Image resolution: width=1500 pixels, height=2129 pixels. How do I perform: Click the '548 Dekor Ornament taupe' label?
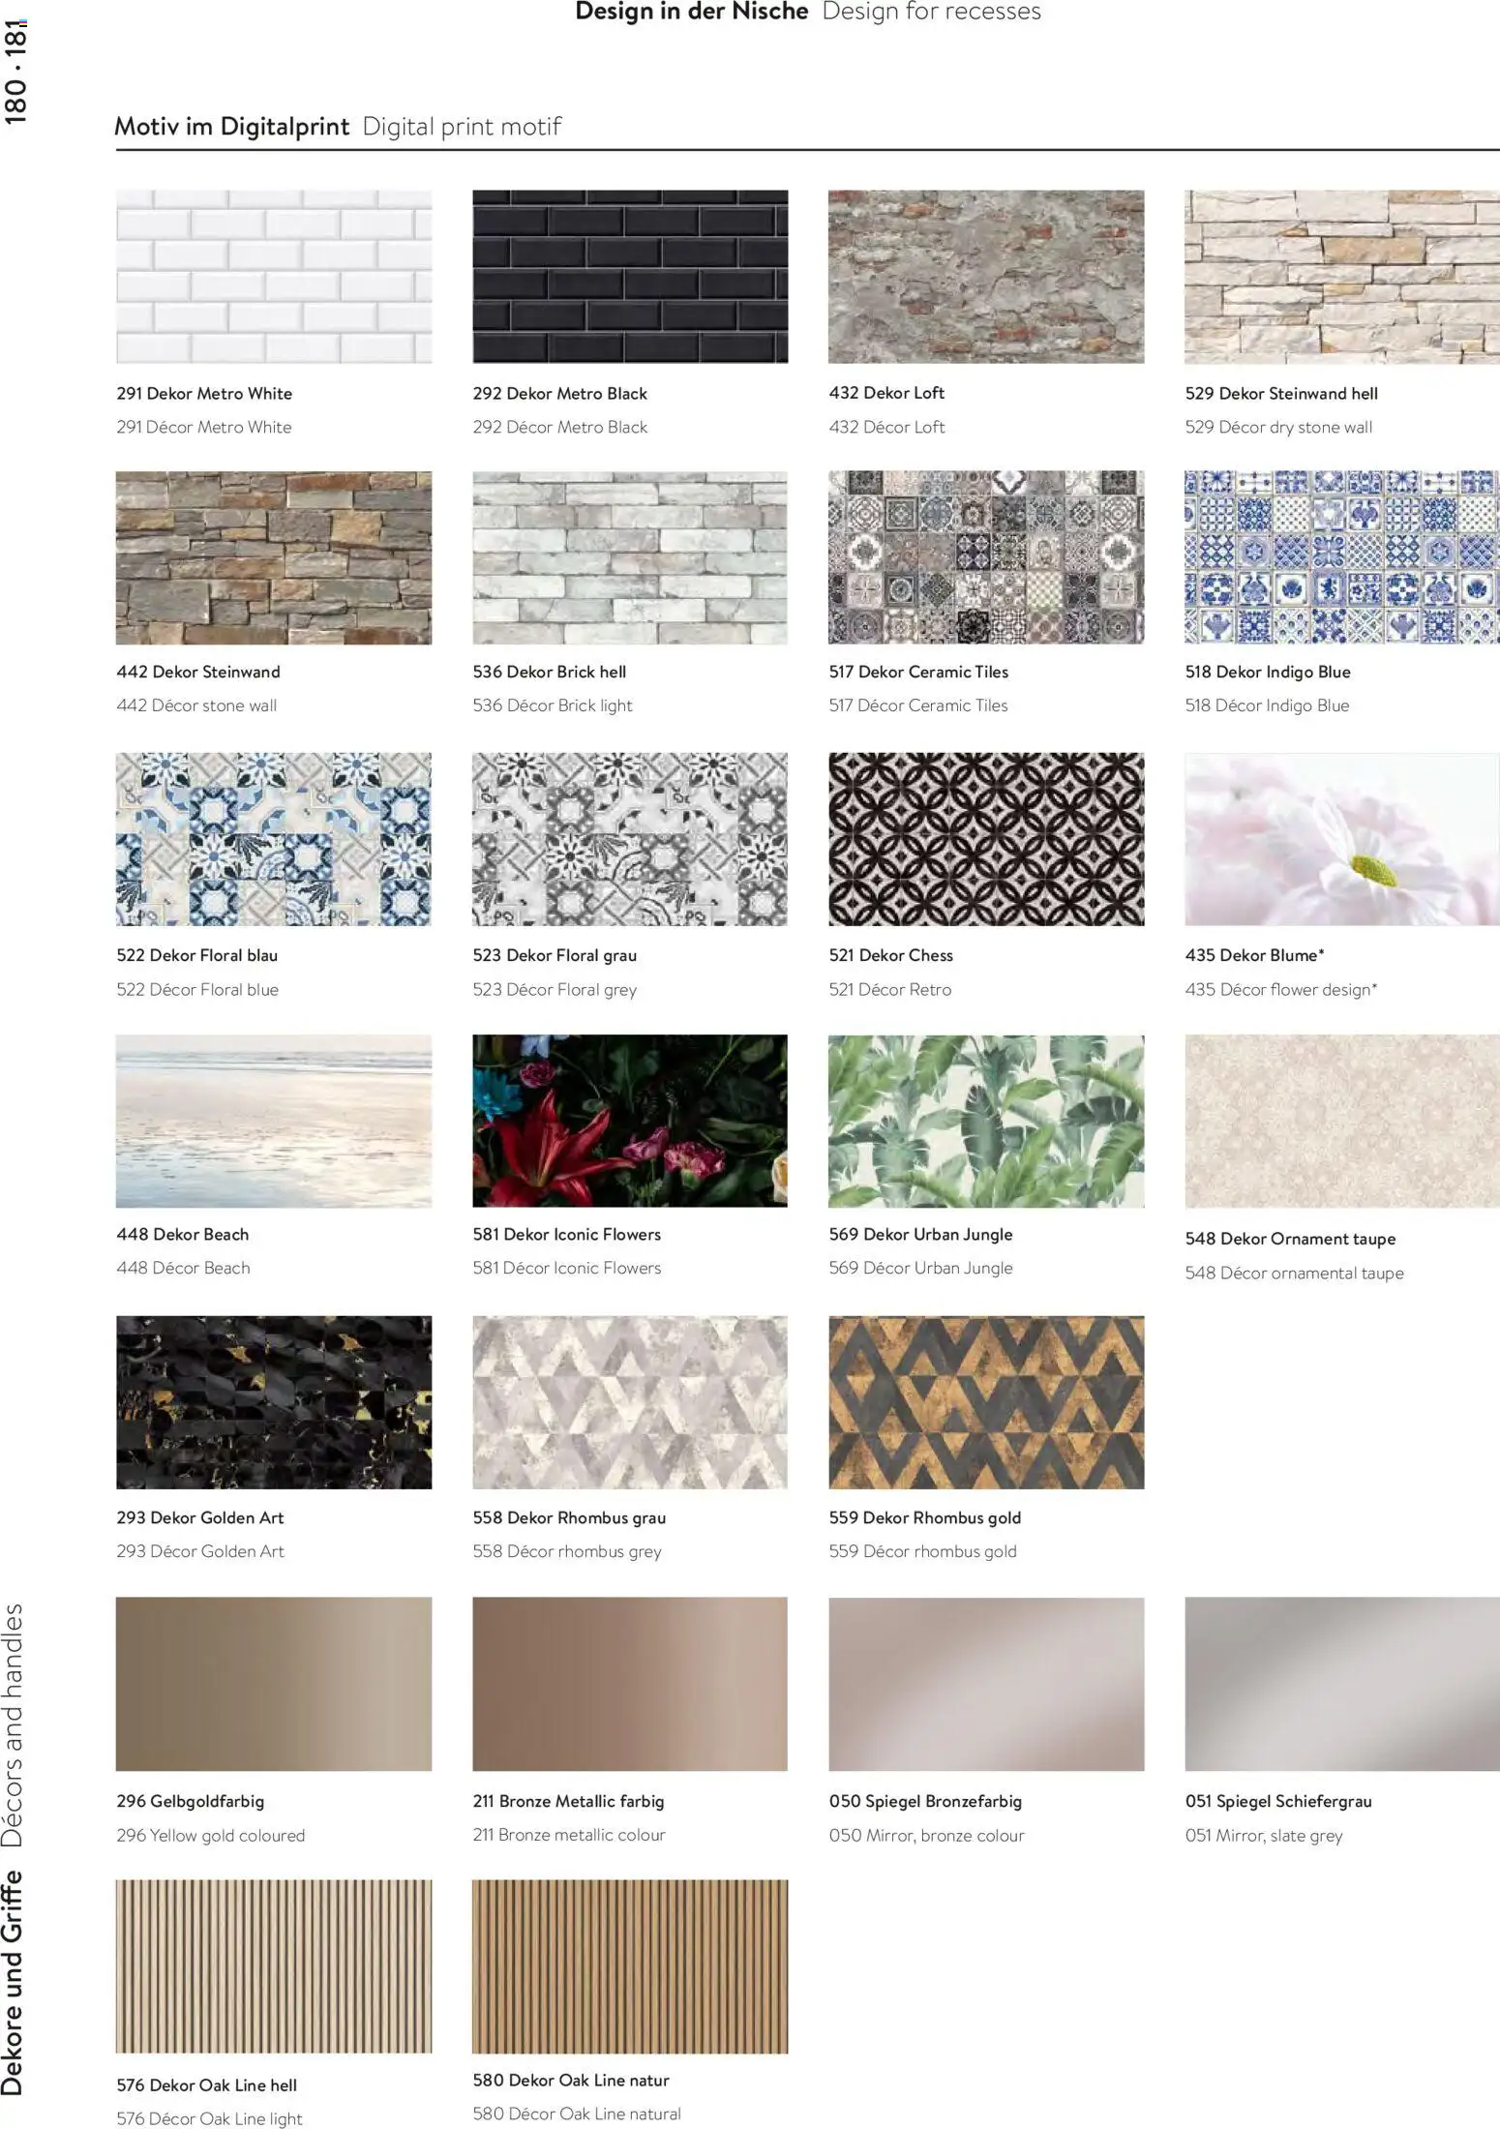[1290, 1239]
